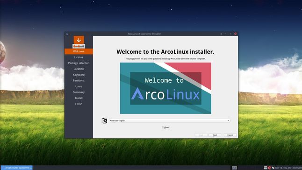This screenshot has width=302, height=170.
Task: Select the Package selection step
Action: tap(79, 63)
